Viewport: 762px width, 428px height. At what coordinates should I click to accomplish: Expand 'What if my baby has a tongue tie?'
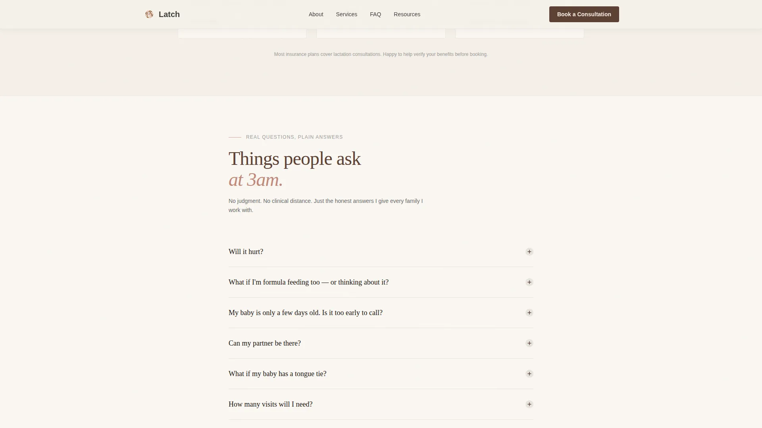[381, 374]
